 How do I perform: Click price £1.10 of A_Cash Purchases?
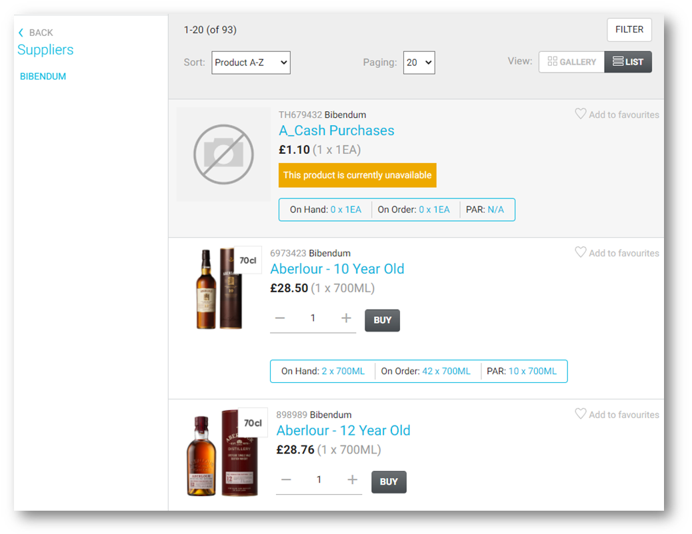coord(295,150)
